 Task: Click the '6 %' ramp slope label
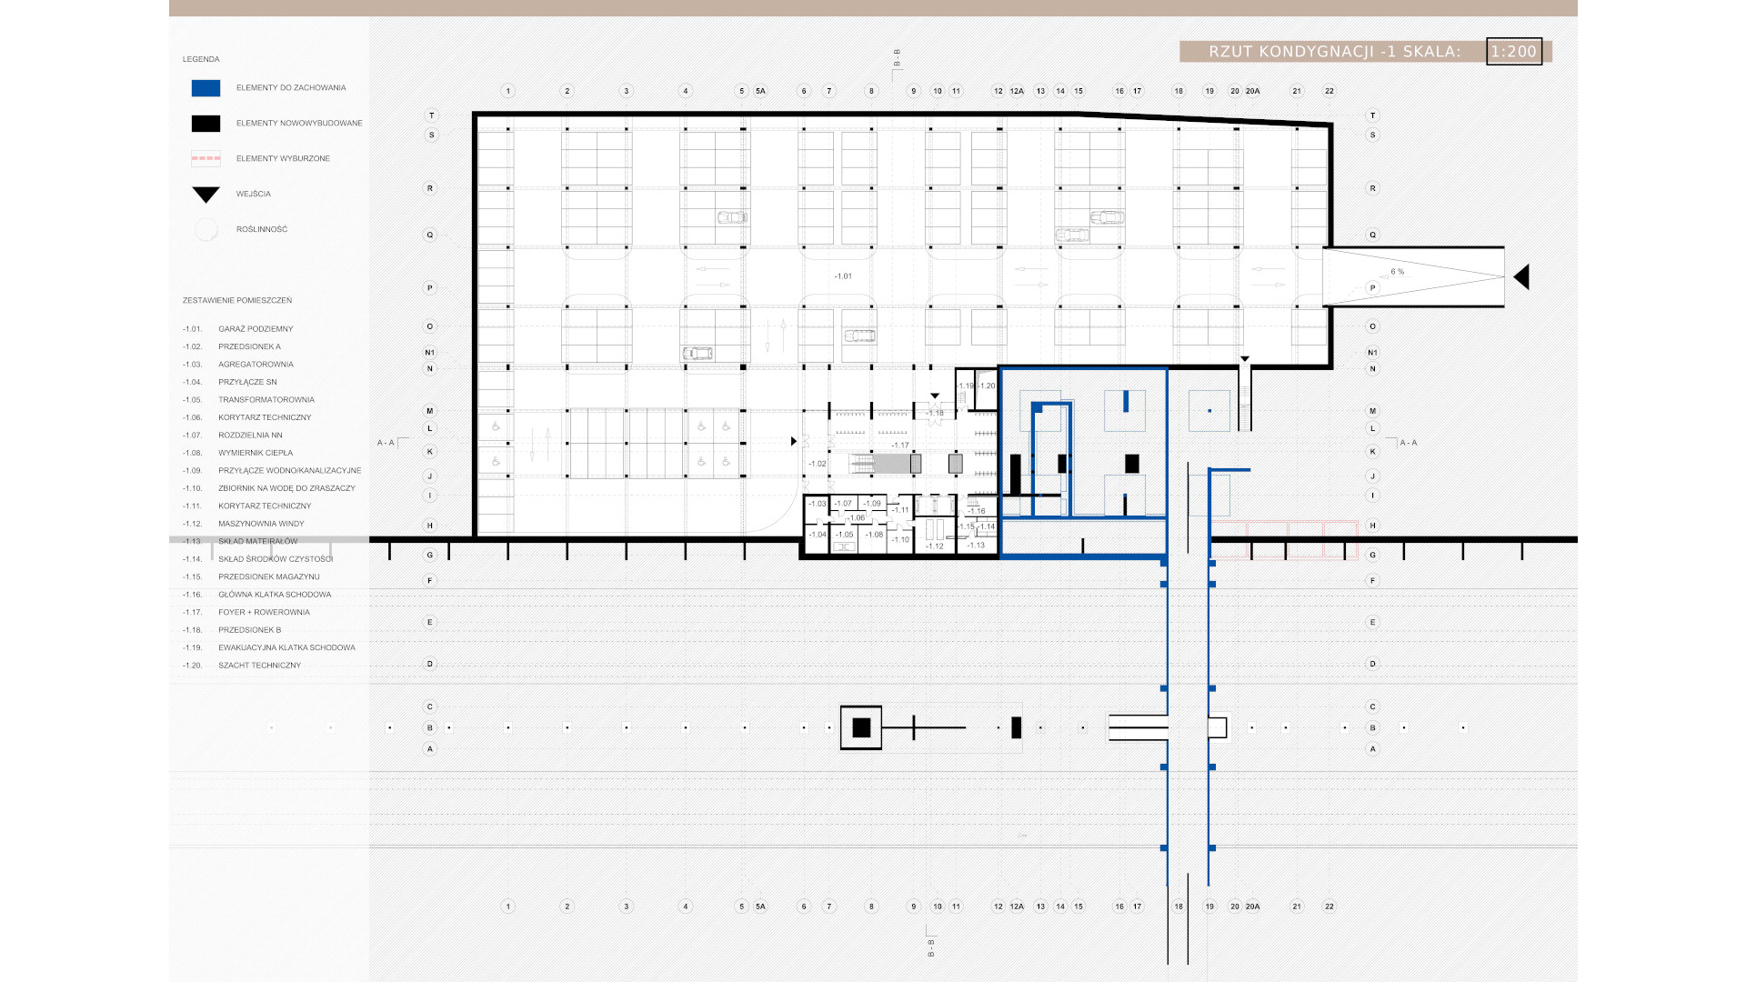pyautogui.click(x=1397, y=272)
